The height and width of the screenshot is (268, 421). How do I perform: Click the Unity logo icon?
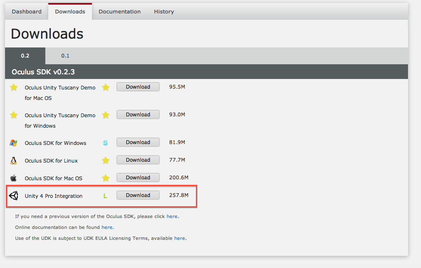click(13, 196)
